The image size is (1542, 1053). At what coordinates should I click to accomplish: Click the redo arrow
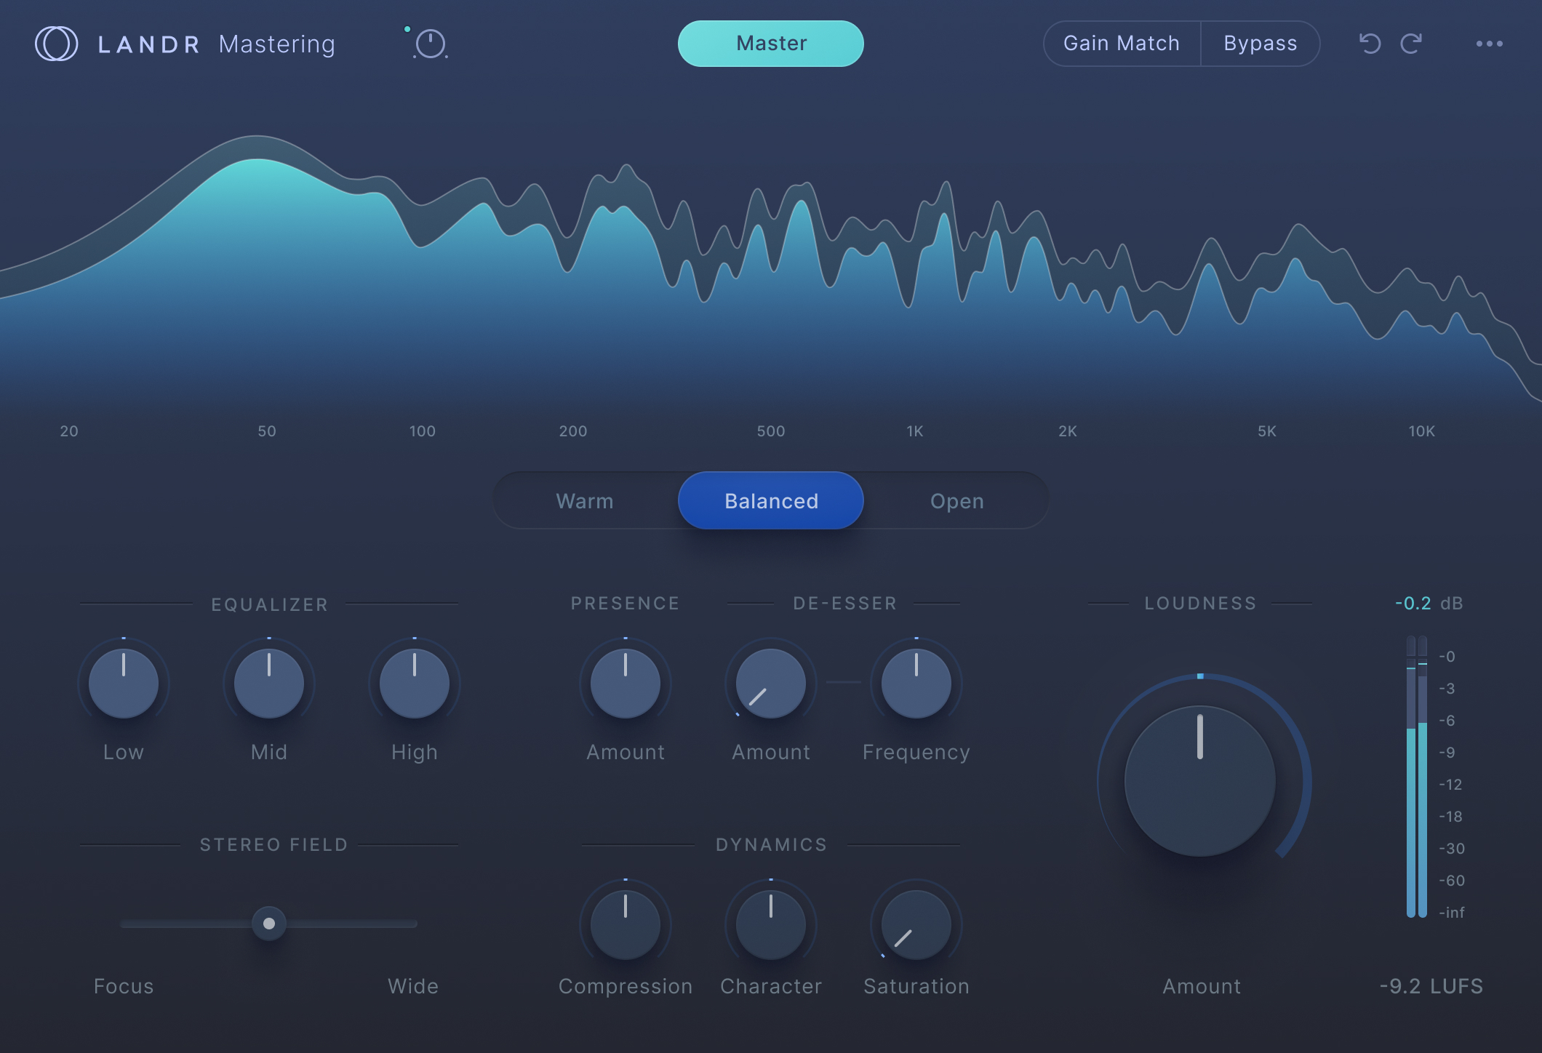click(1410, 43)
